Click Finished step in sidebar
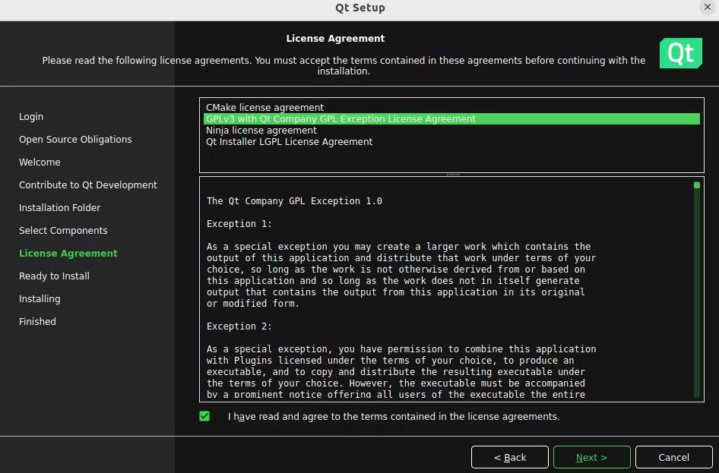Image resolution: width=719 pixels, height=473 pixels. (37, 321)
